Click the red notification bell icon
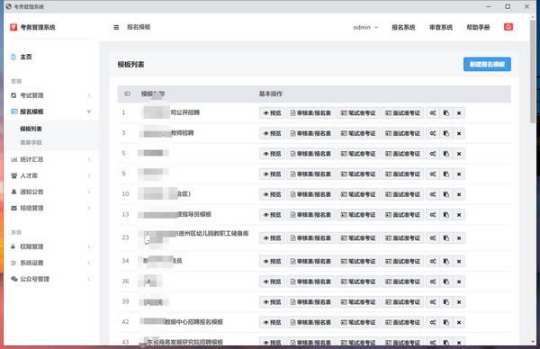 pyautogui.click(x=508, y=27)
